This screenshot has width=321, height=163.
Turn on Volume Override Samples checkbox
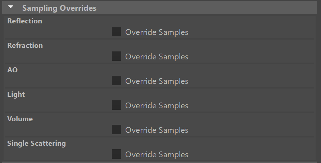[x=116, y=130]
